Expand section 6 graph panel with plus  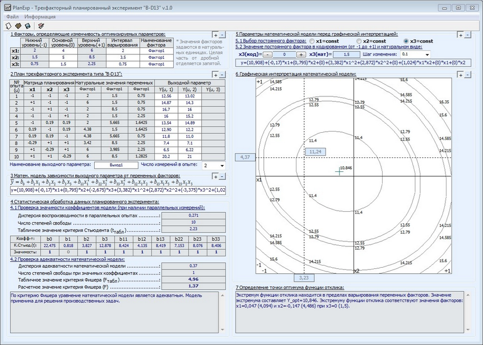tap(461, 74)
